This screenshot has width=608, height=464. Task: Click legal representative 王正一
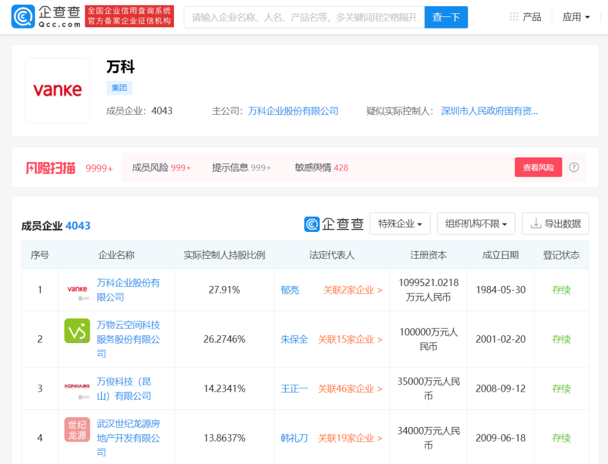[x=294, y=389]
